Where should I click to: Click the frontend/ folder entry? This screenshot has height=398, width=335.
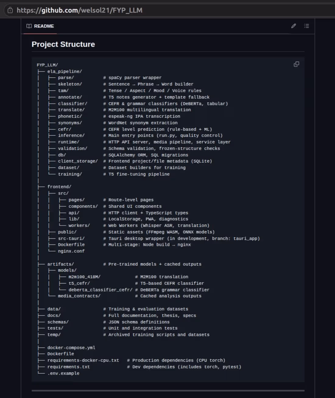coord(59,187)
